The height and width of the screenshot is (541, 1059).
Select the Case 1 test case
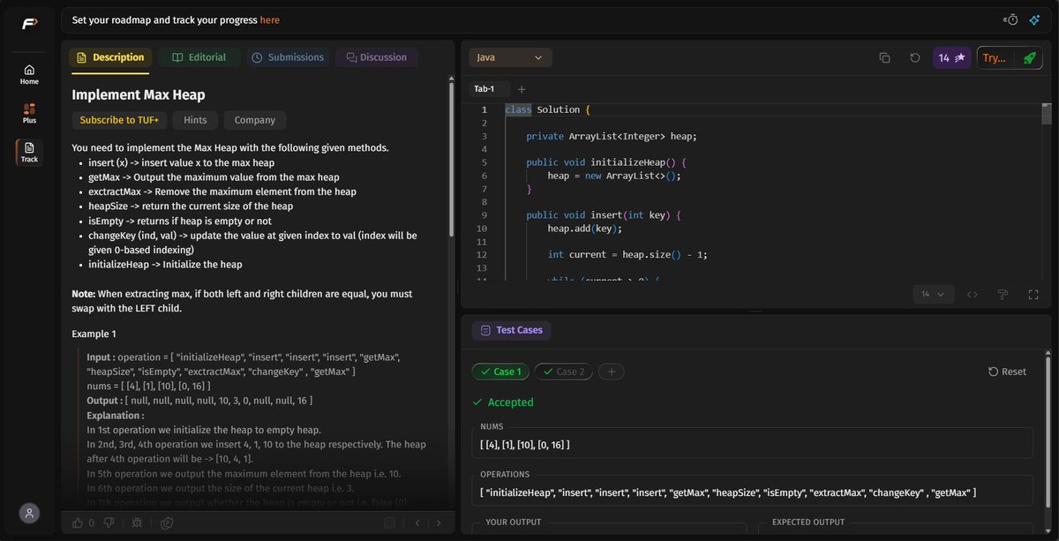click(500, 372)
